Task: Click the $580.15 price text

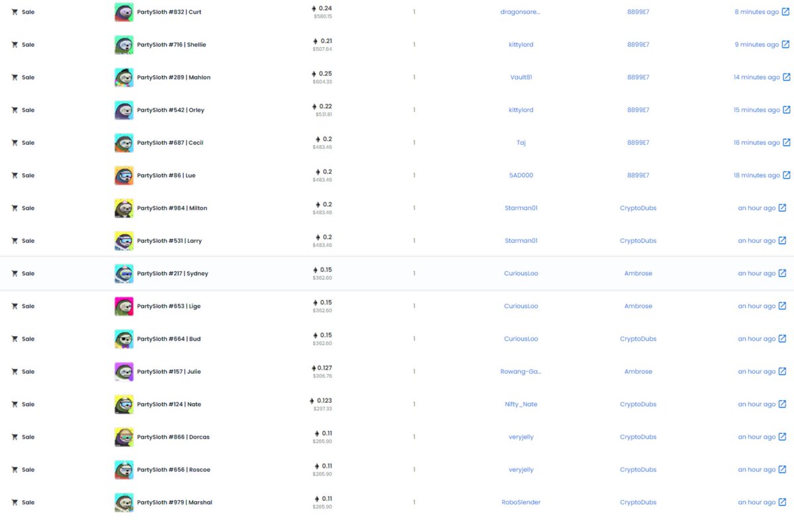Action: pyautogui.click(x=323, y=16)
